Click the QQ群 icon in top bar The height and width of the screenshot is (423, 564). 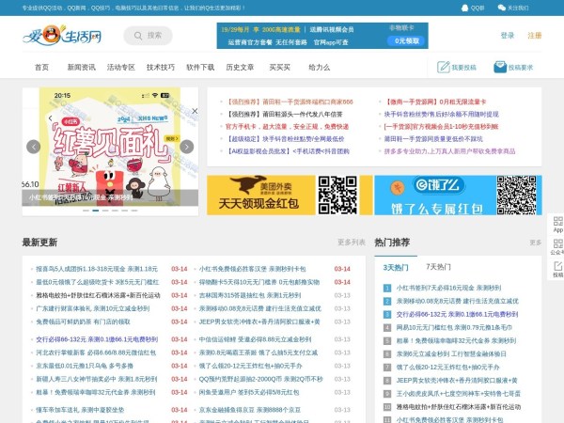464,7
